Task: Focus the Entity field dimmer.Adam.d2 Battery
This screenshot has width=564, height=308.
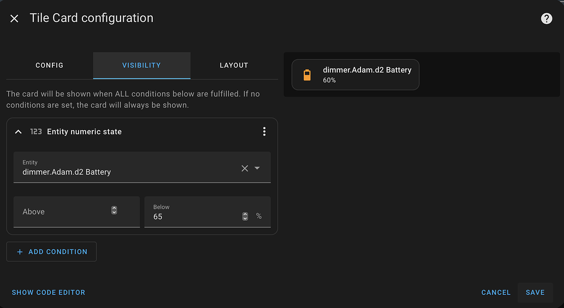Action: 142,167
